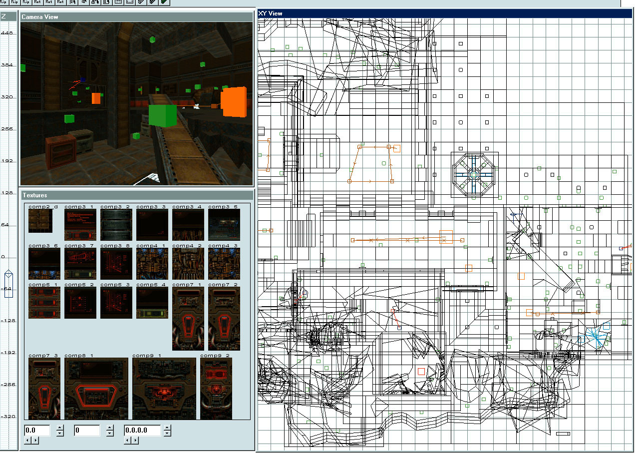Choose texture comp5_3
Viewport: 639px width, 453px height.
[x=116, y=303]
